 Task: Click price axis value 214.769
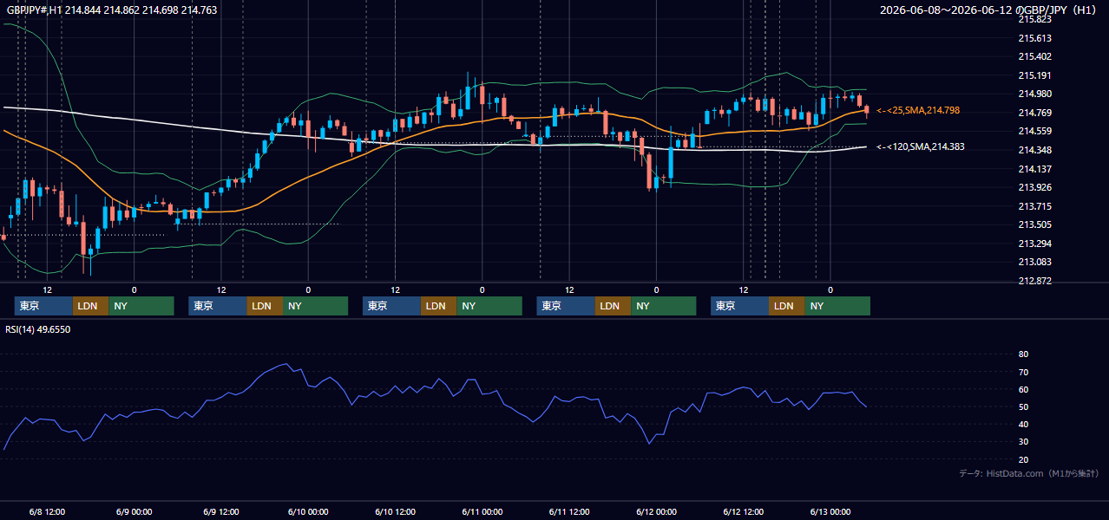1034,113
